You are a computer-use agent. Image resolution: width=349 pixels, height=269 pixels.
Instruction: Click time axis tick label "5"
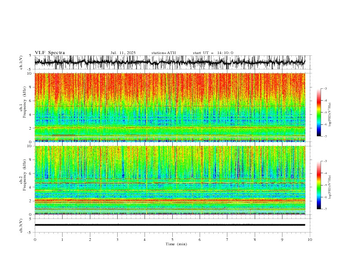172,240
